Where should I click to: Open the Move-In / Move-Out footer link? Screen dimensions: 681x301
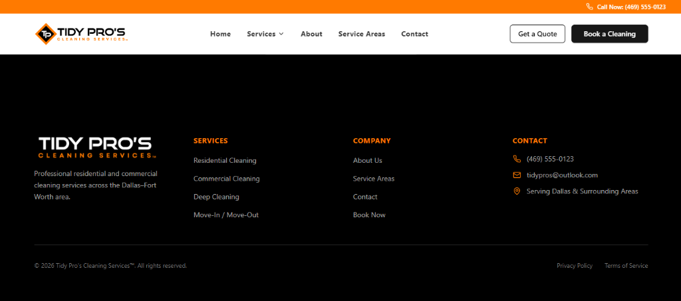(x=226, y=215)
